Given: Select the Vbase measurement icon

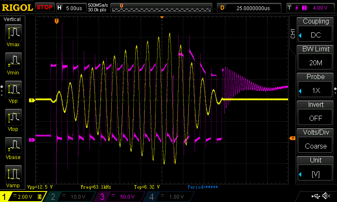Looking at the screenshot, I should tap(13, 146).
